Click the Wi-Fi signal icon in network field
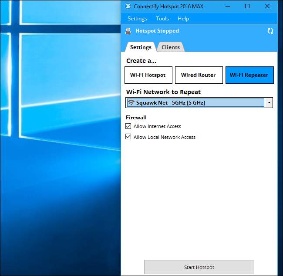This screenshot has height=276, width=283. (131, 102)
